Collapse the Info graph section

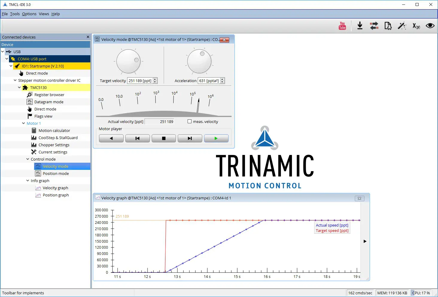click(x=28, y=181)
